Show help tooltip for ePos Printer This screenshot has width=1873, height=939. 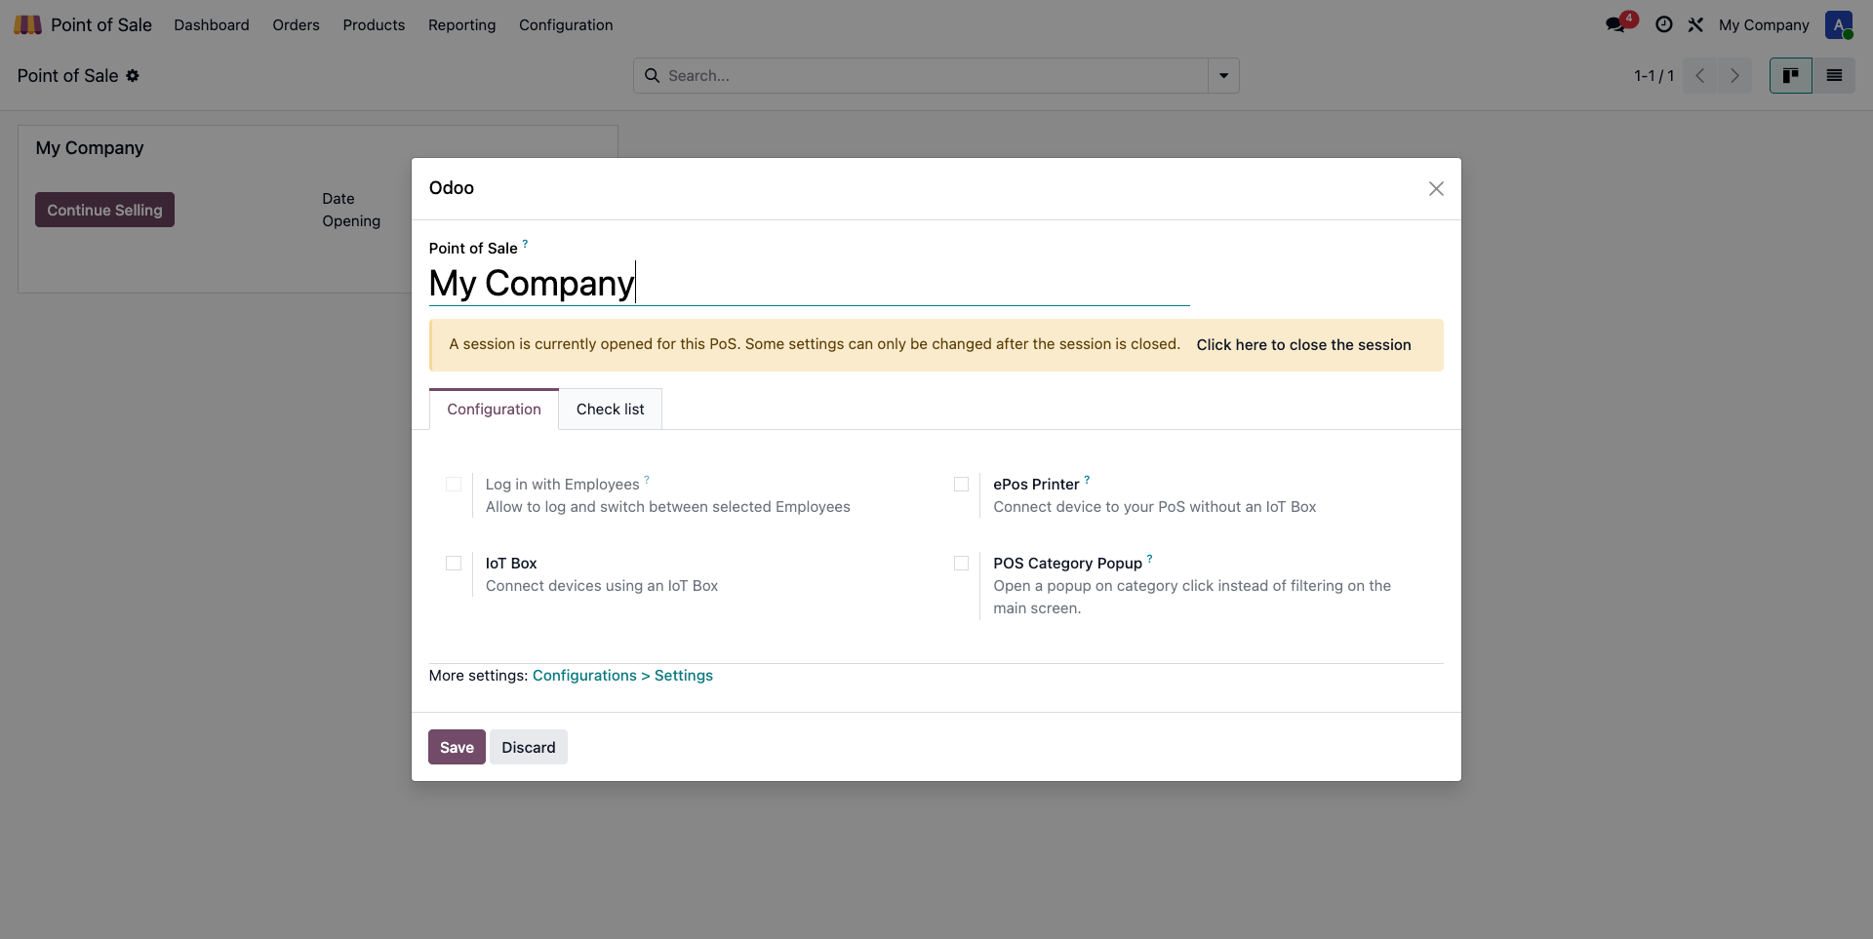1087,479
